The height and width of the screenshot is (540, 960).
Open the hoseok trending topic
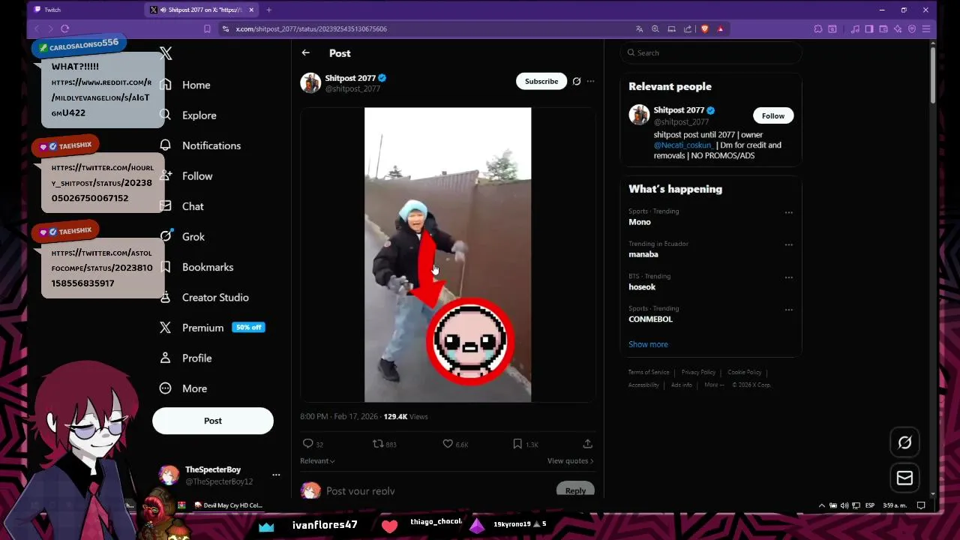(642, 287)
